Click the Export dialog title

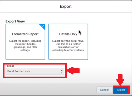[x=66, y=7]
